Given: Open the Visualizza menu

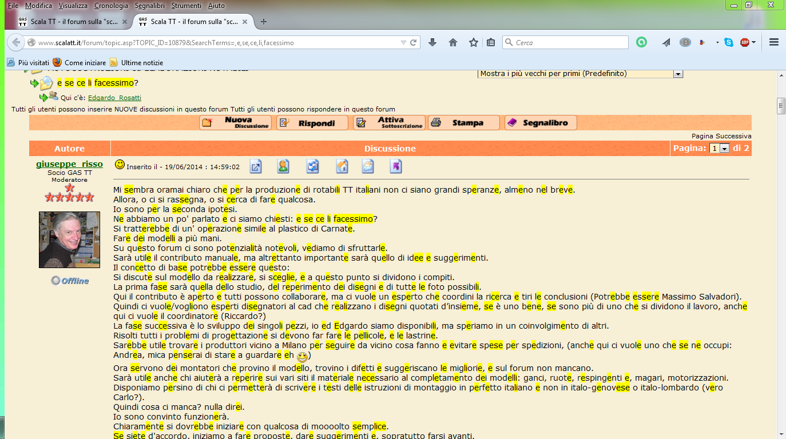Looking at the screenshot, I should pos(73,5).
